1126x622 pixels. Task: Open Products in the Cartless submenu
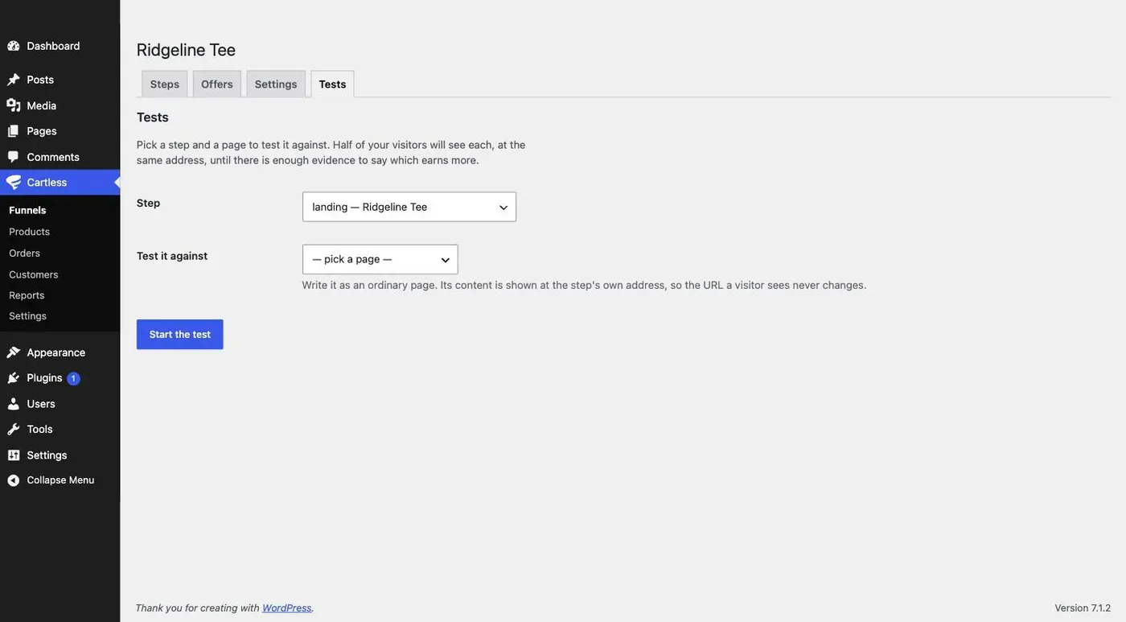(29, 232)
